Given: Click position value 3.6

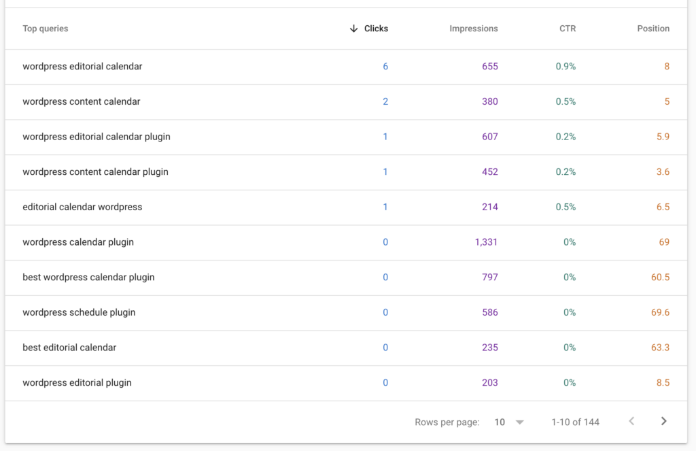Looking at the screenshot, I should pyautogui.click(x=663, y=172).
